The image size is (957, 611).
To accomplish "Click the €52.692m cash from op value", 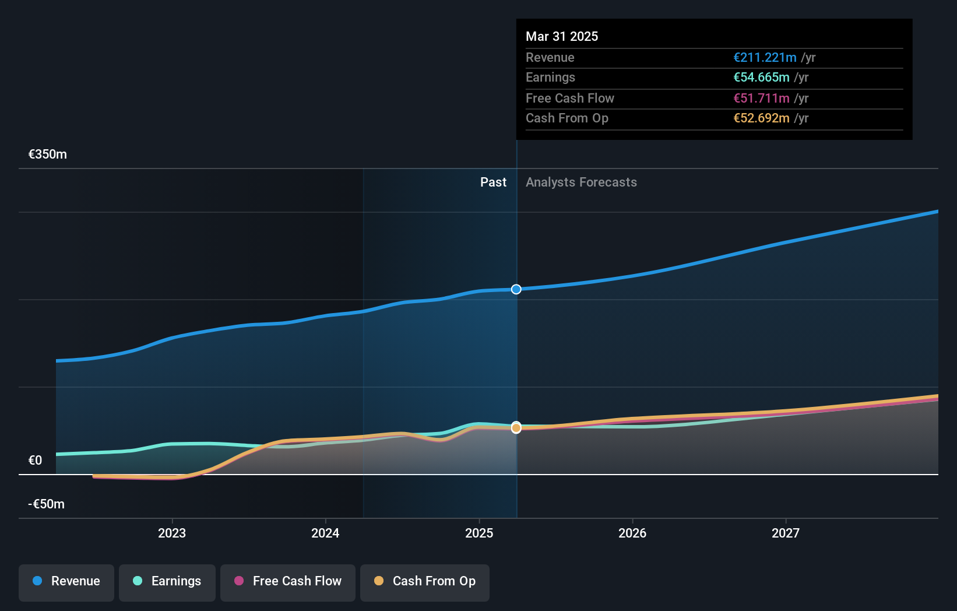I will coord(761,118).
